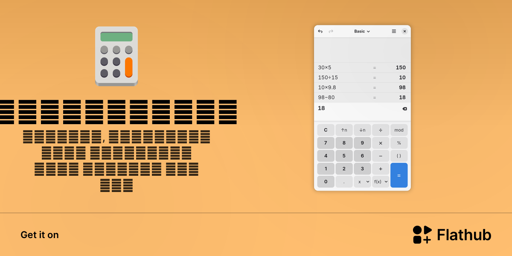This screenshot has height=256, width=512.
Task: Click the number 9 key
Action: 362,143
